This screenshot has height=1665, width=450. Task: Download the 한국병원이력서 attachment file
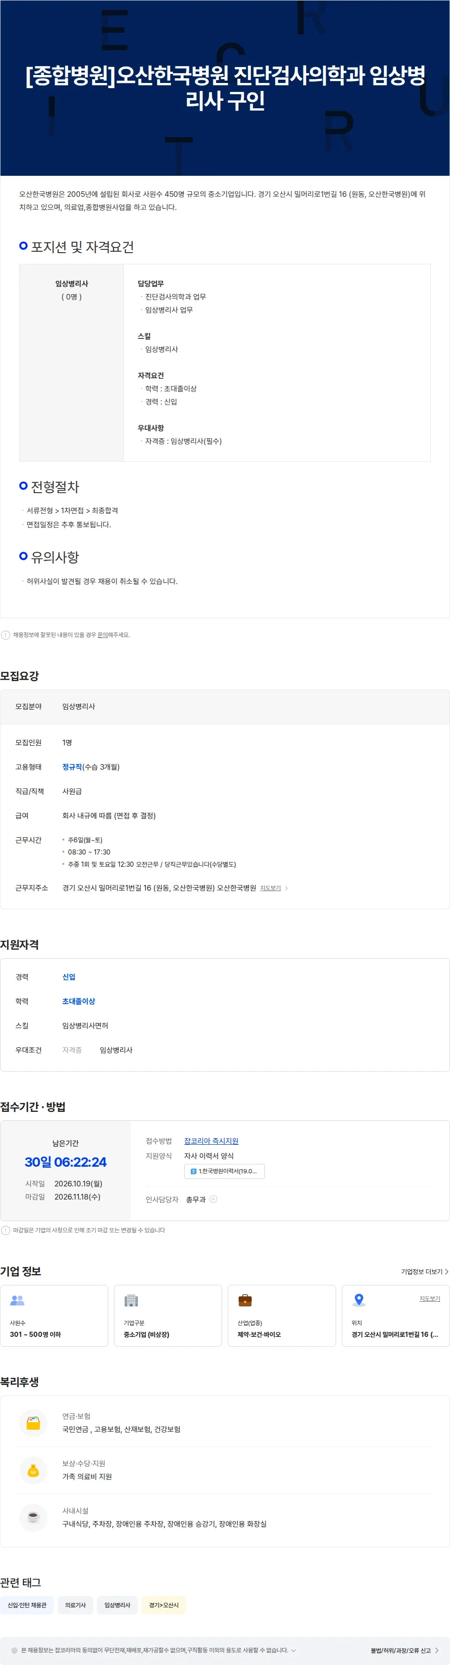[225, 1170]
